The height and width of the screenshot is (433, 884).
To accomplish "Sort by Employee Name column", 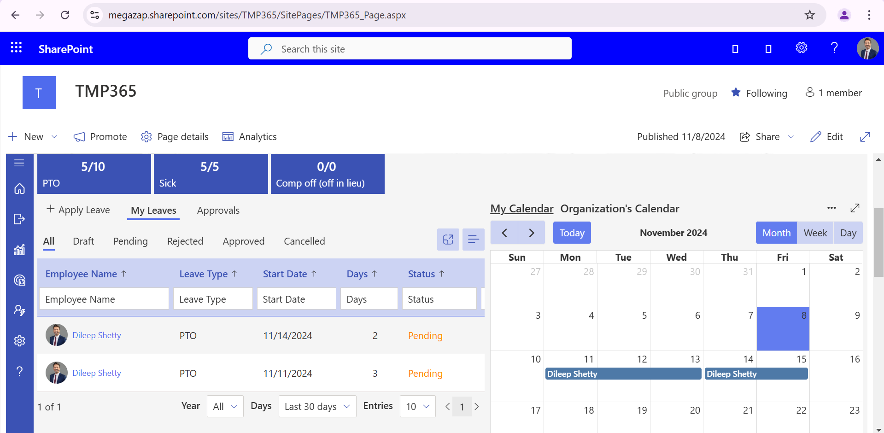I will pyautogui.click(x=86, y=274).
